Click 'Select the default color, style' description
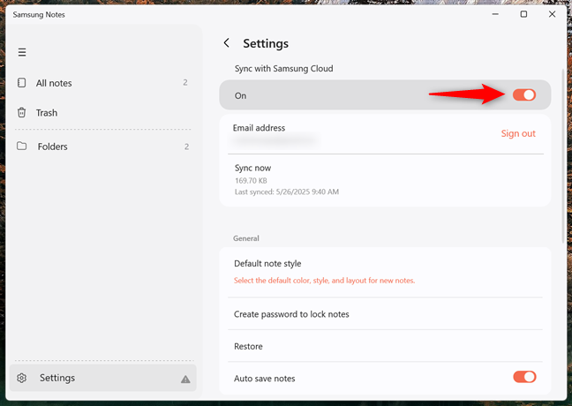The height and width of the screenshot is (406, 572). tap(324, 281)
